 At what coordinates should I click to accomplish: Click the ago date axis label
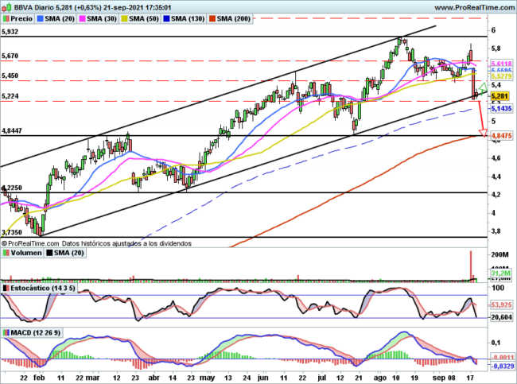380,378
